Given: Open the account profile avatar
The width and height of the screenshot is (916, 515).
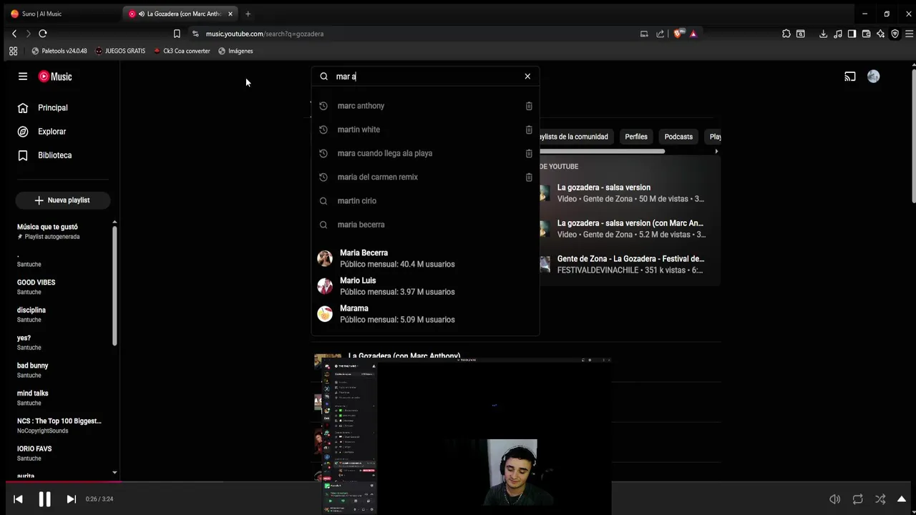Looking at the screenshot, I should [873, 77].
